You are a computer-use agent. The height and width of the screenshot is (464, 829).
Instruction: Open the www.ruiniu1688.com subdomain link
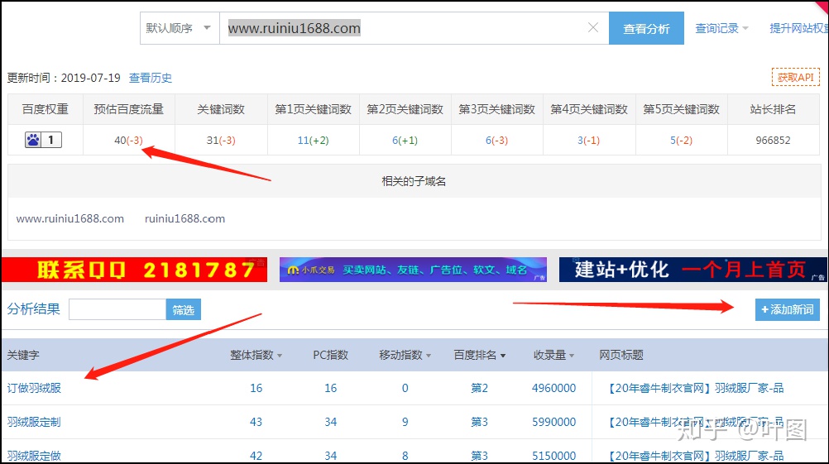(x=70, y=219)
